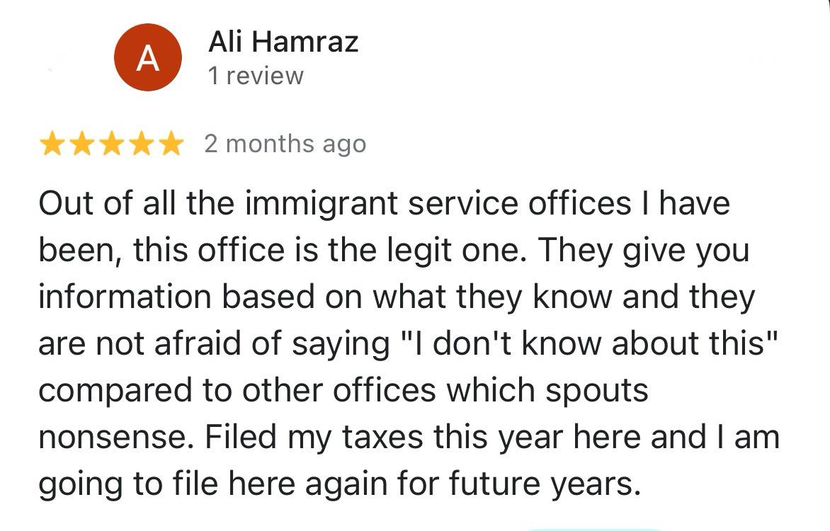Click the second rating star

[81, 144]
